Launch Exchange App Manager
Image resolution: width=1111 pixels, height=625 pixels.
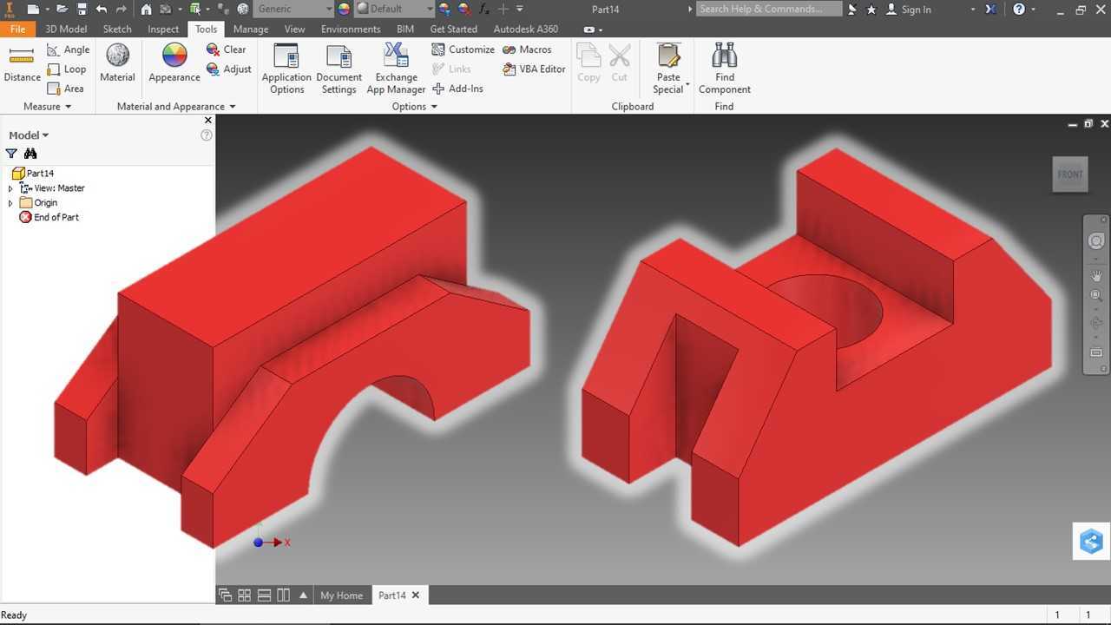[396, 69]
